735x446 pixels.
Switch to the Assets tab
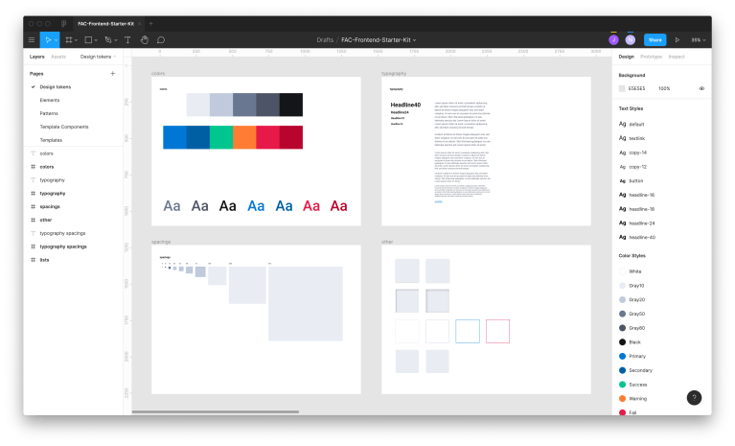pos(58,57)
